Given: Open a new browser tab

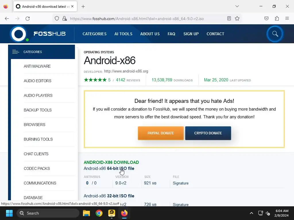Looking at the screenshot, I should tap(83, 7).
